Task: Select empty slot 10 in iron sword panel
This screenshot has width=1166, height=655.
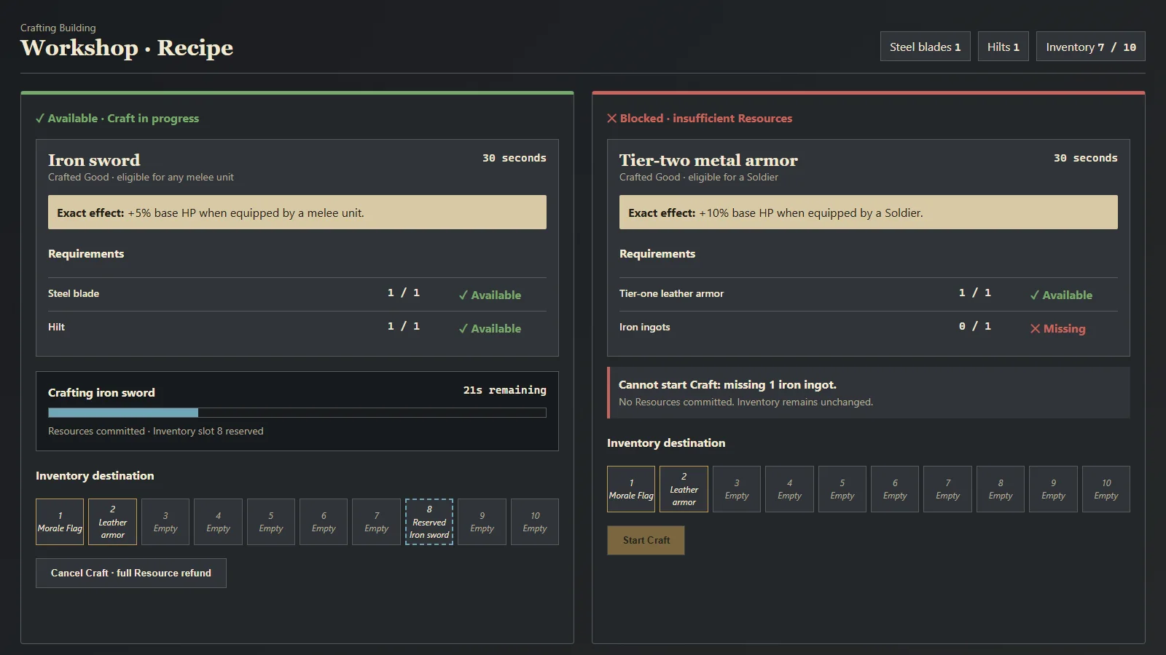Action: pos(535,522)
